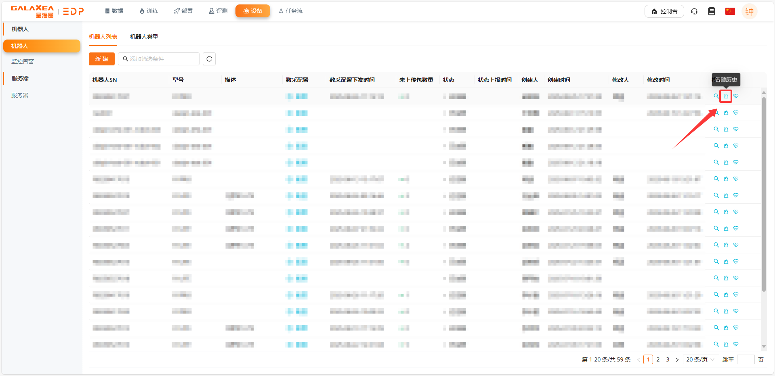Select 监控告警 in the sidebar
Screen dimensions: 775x376
23,61
